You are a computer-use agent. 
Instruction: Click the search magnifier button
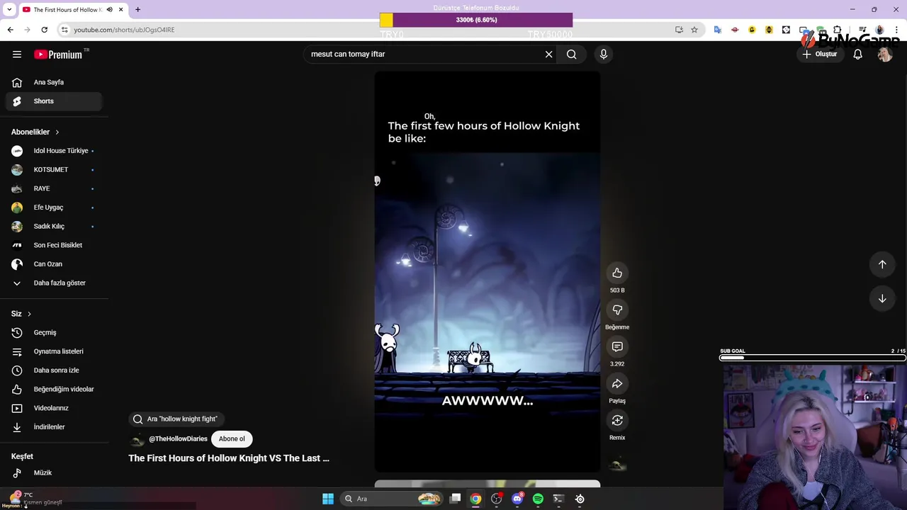pos(572,55)
